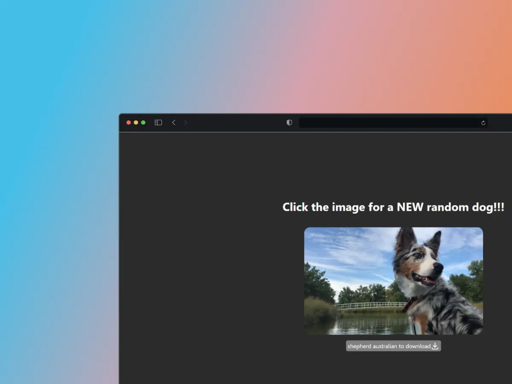Focus the browser address bar
The height and width of the screenshot is (384, 512).
pyautogui.click(x=388, y=123)
